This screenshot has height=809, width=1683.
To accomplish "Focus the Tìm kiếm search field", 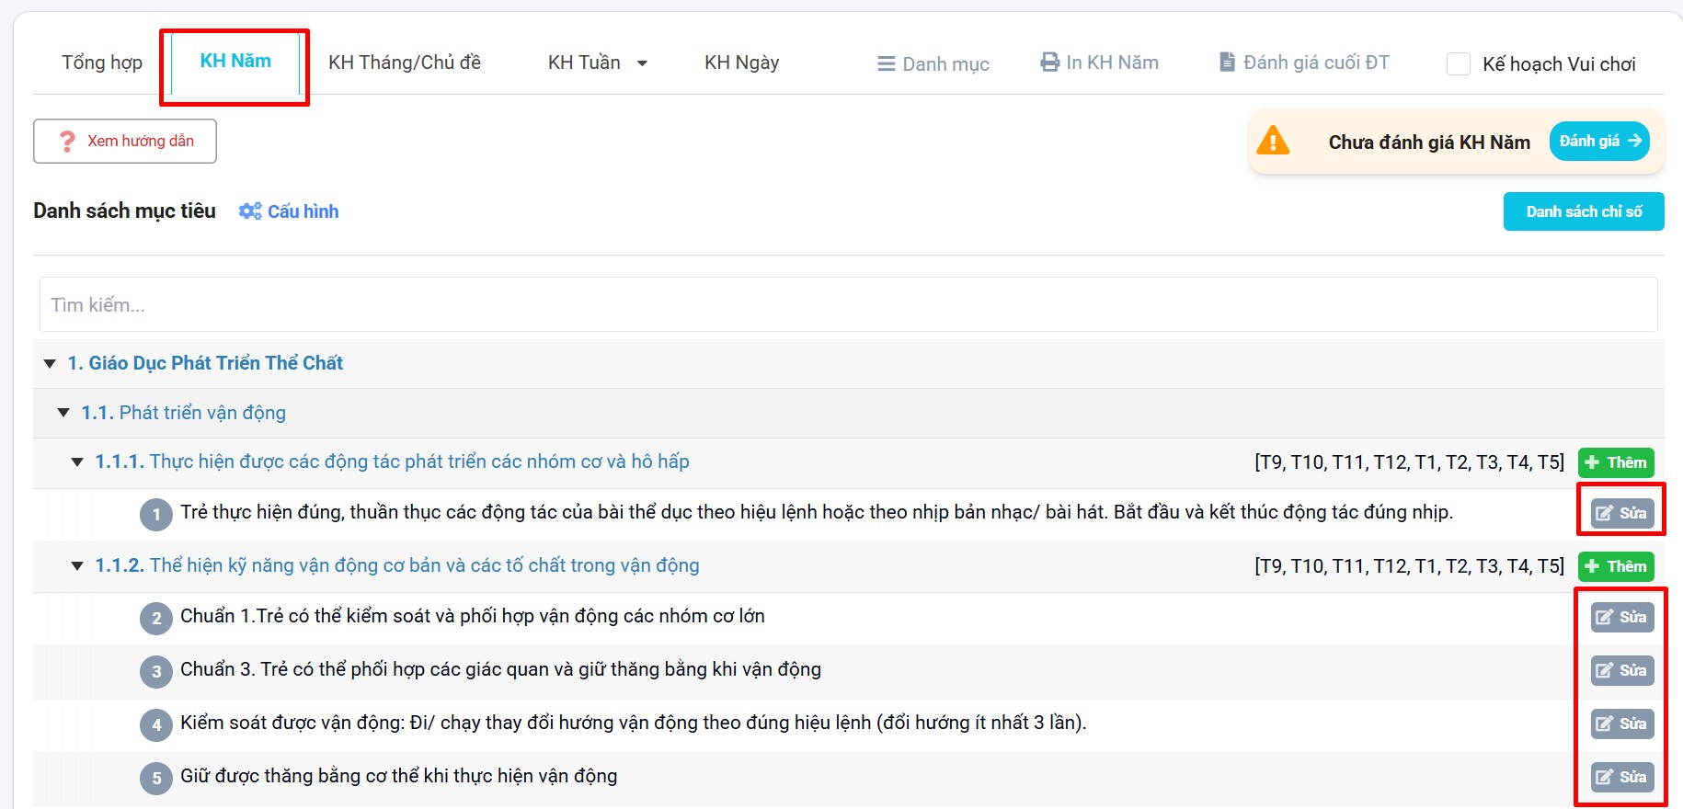I will tap(846, 304).
